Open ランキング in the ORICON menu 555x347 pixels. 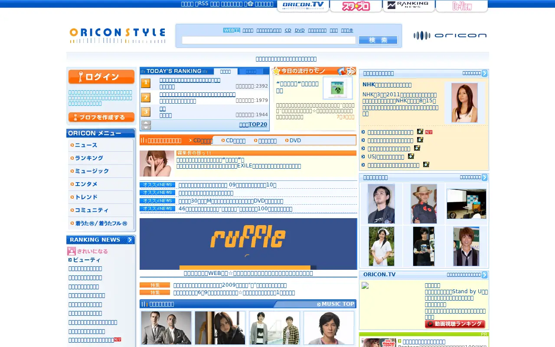click(101, 158)
